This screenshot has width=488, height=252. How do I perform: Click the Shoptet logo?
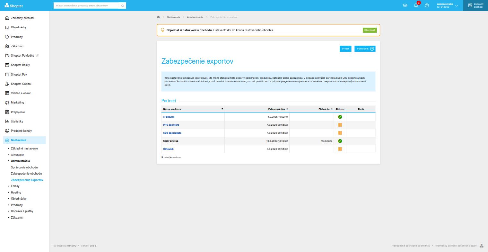tap(13, 5)
